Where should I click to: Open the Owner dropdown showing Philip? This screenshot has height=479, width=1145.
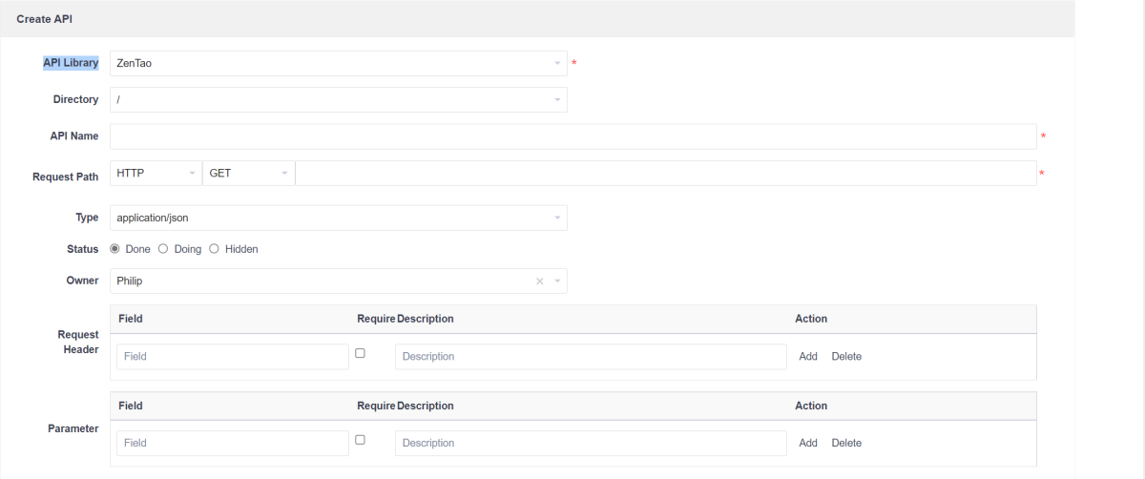[324, 281]
